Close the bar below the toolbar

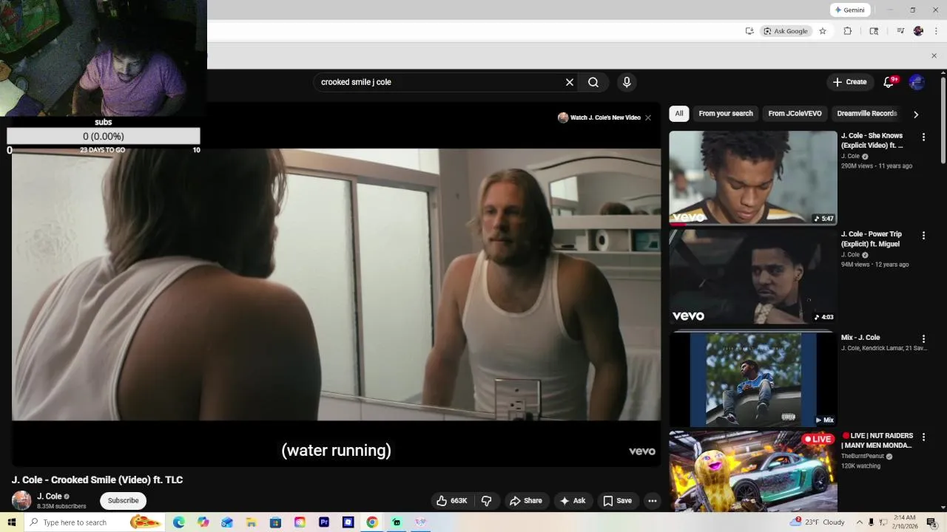click(934, 55)
